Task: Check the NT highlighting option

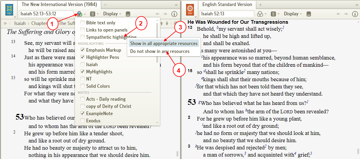Action: tap(82, 79)
